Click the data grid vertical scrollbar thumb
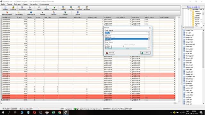Image resolution: width=205 pixels, height=115 pixels. point(179,59)
